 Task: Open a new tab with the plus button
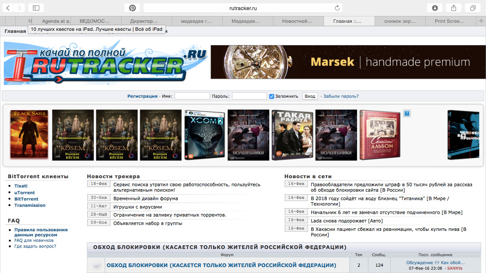(481, 21)
